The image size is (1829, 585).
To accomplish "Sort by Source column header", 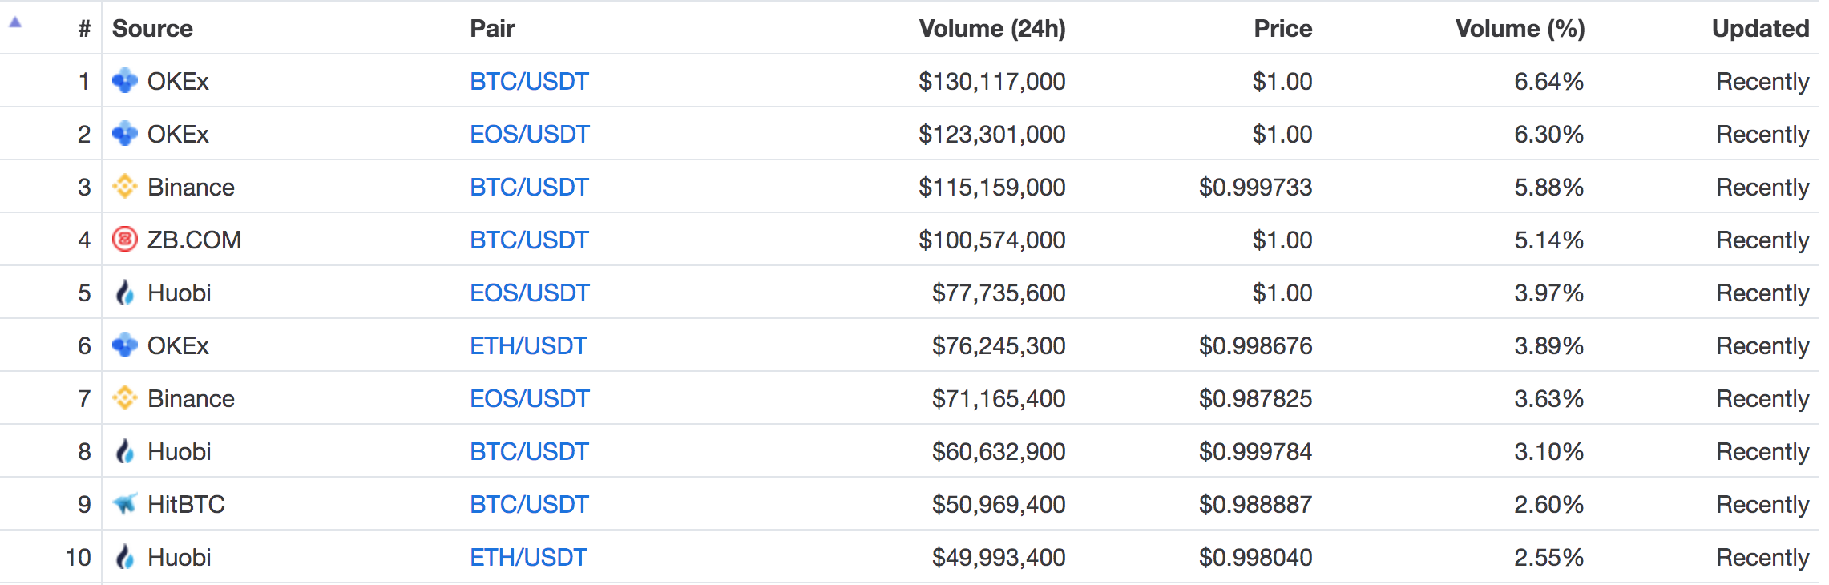I will click(152, 29).
